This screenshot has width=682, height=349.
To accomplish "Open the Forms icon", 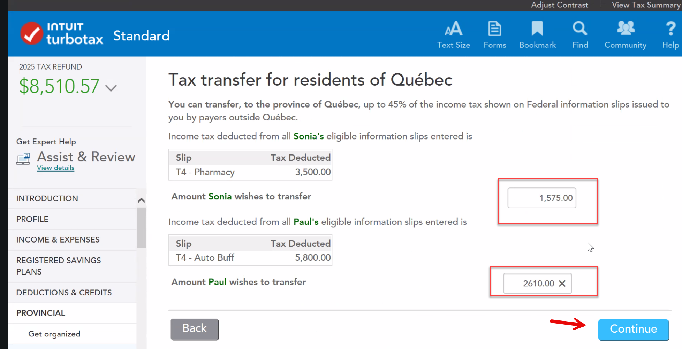I will [x=494, y=29].
